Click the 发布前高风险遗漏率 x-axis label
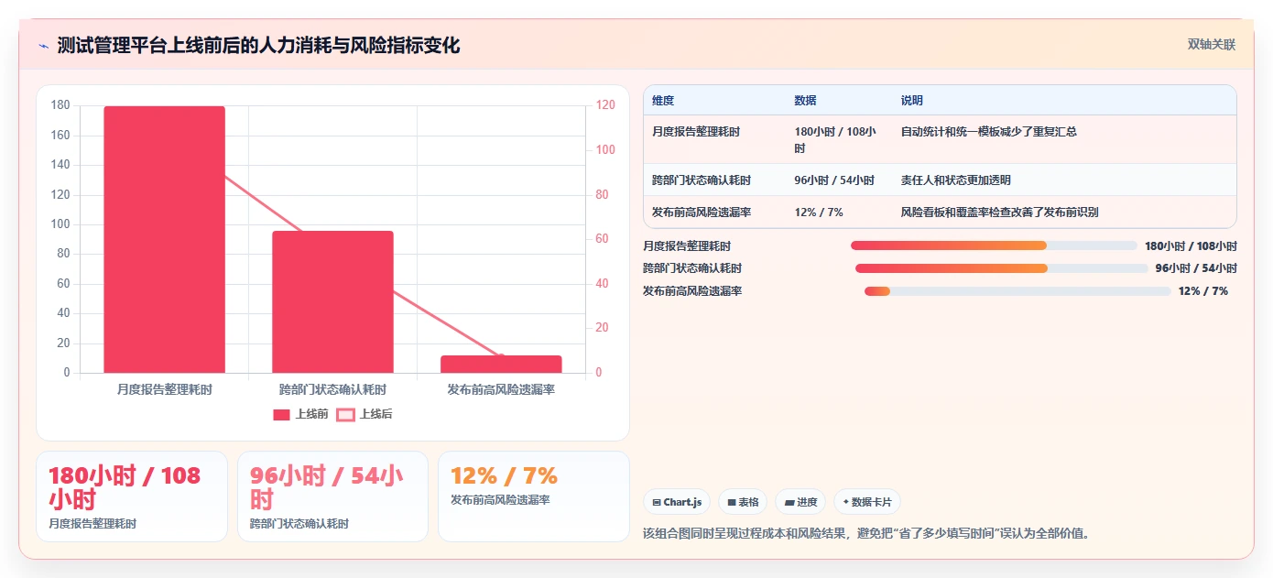1273x578 pixels. [x=501, y=389]
